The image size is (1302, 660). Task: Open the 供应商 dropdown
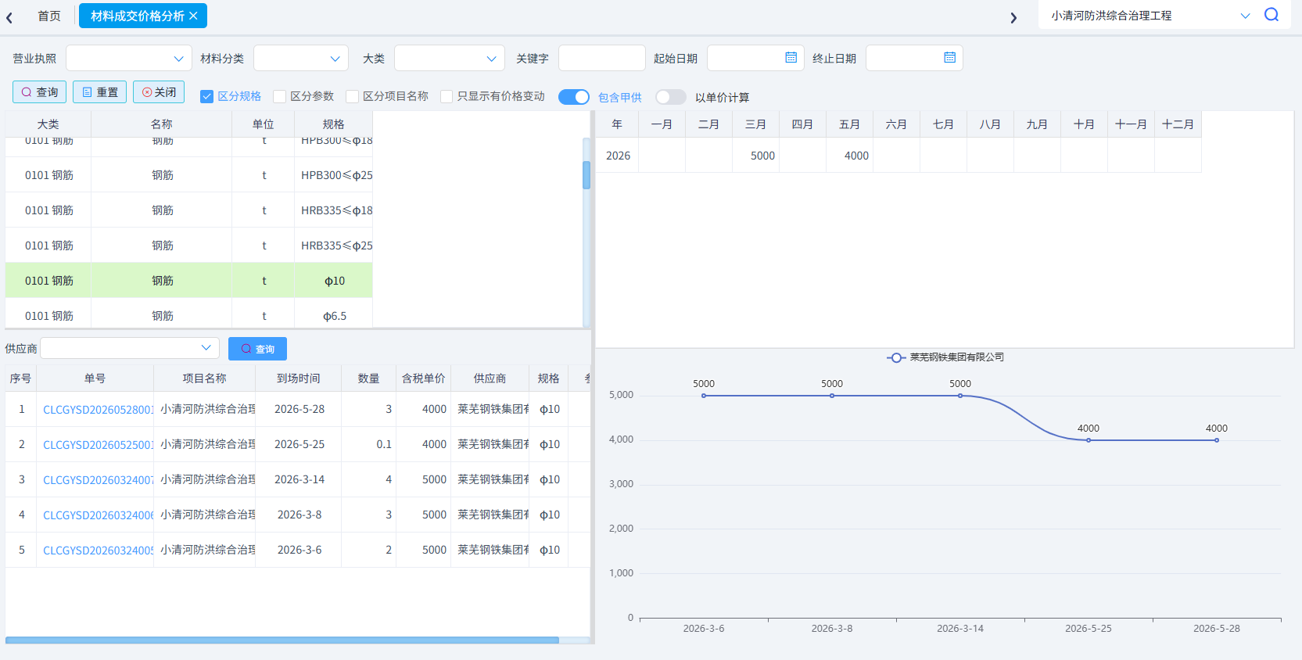coord(130,348)
